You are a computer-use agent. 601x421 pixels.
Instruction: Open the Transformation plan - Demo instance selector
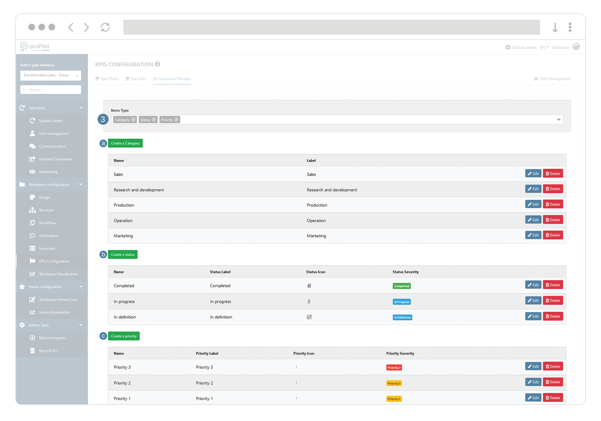coord(51,75)
